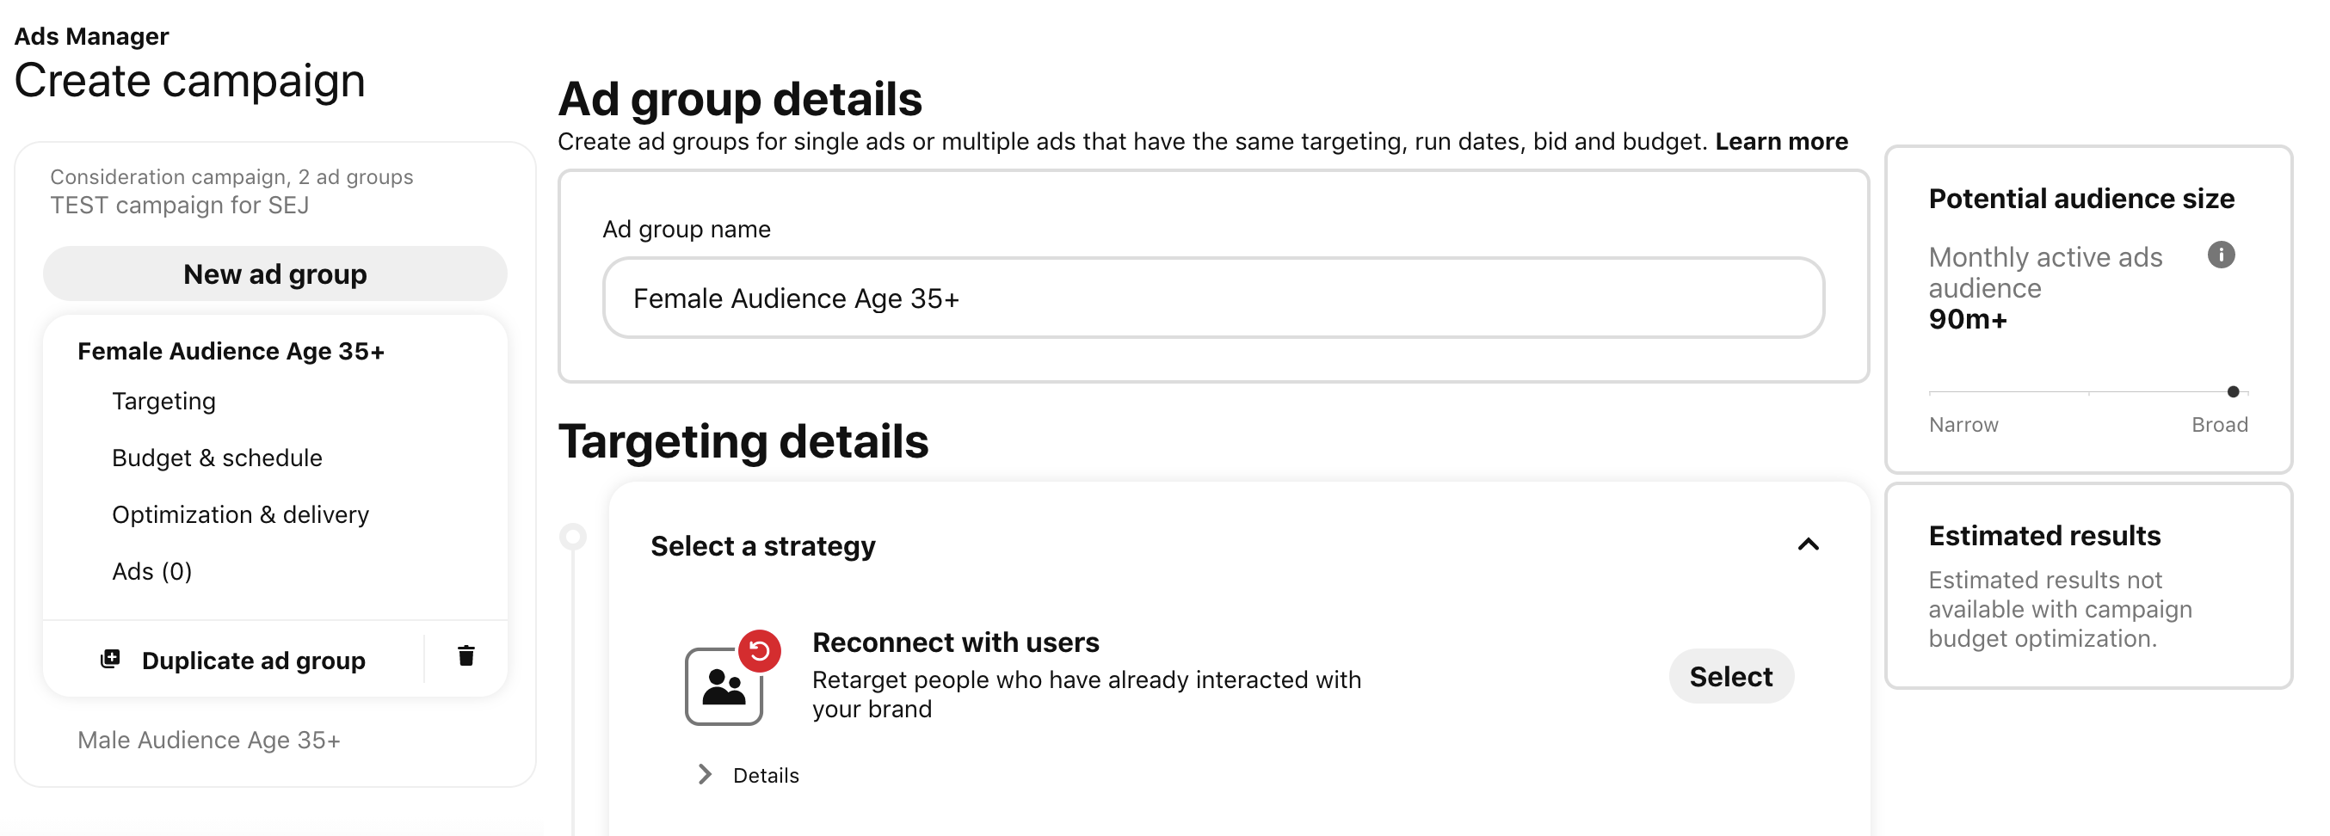The width and height of the screenshot is (2330, 836).
Task: Click the duplicate icon beside Duplicate ad group
Action: tap(110, 659)
